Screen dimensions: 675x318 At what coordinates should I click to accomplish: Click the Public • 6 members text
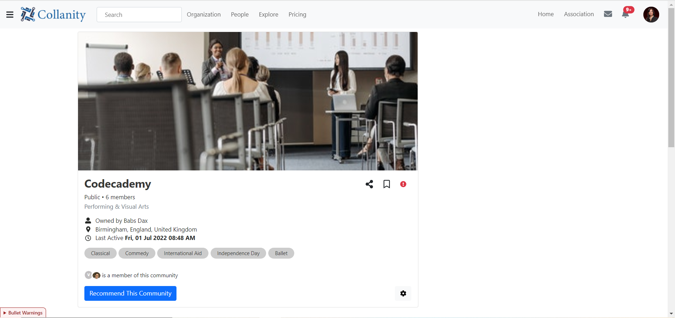pyautogui.click(x=110, y=197)
